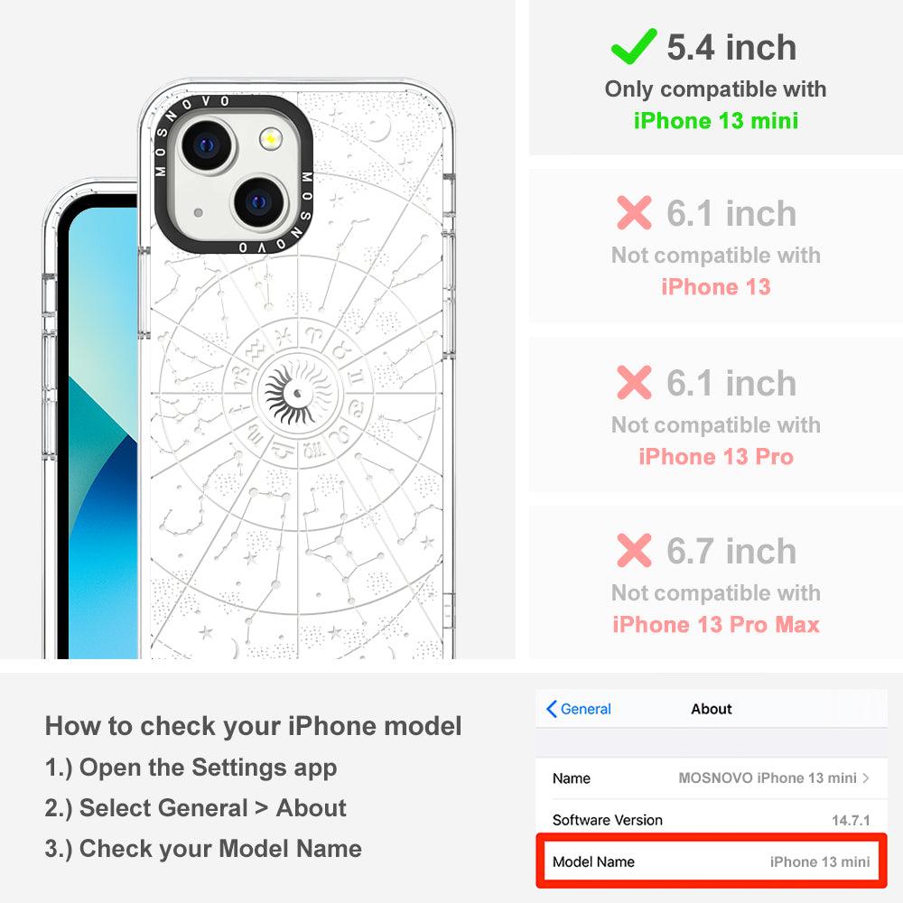Click the green iPhone 13 mini text
This screenshot has height=903, width=903.
coord(716,121)
